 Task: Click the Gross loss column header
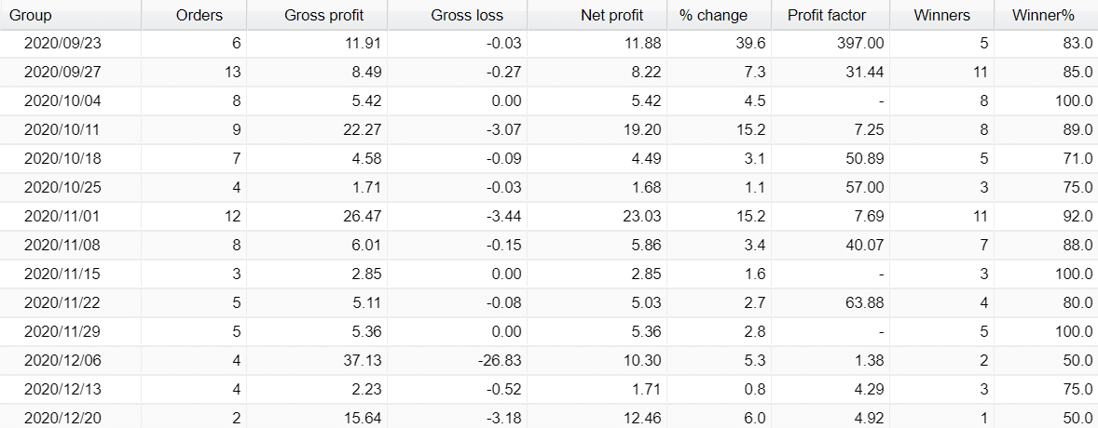457,15
